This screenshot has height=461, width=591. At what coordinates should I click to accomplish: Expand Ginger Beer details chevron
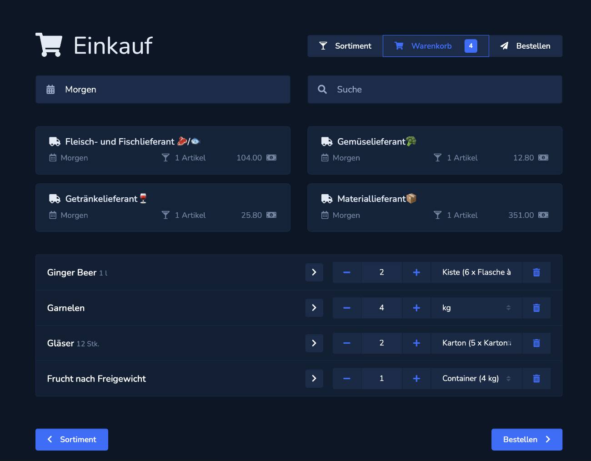click(314, 272)
